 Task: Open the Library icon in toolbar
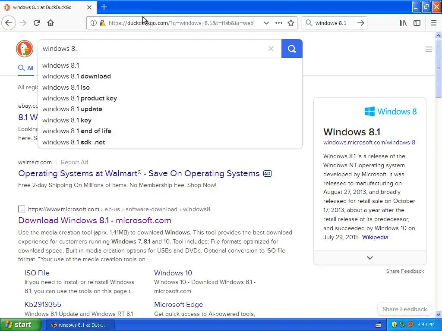pyautogui.click(x=403, y=23)
